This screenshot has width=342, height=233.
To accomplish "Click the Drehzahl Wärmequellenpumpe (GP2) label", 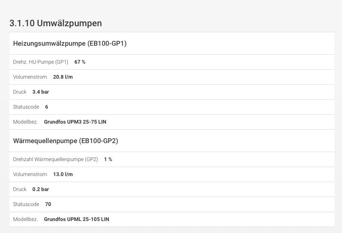I will point(55,159).
